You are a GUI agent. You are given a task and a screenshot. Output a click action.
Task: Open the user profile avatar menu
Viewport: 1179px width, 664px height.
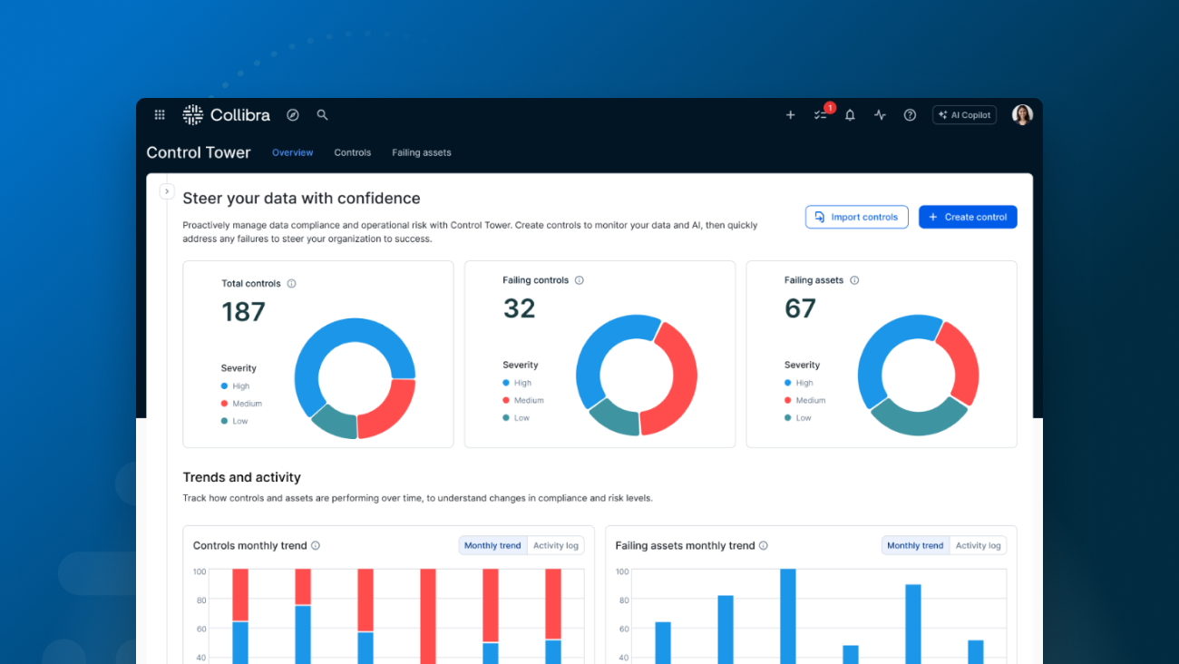click(x=1022, y=115)
